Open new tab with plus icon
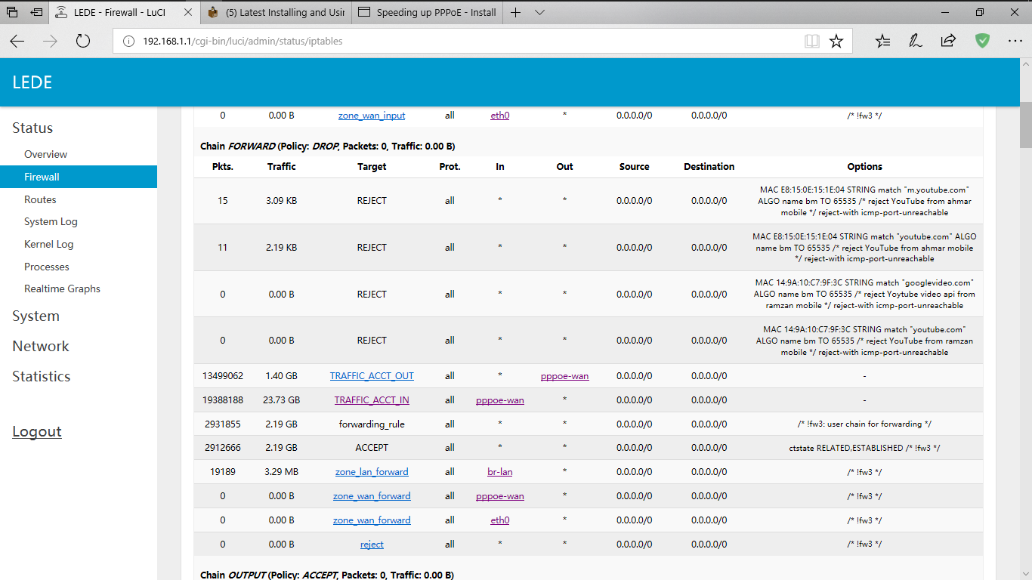The image size is (1032, 580). pos(516,12)
